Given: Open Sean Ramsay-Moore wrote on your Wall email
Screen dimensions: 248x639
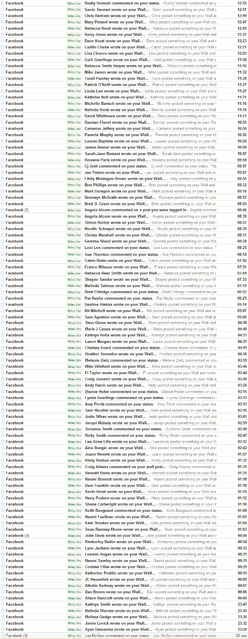Looking at the screenshot, I should 124,529.
